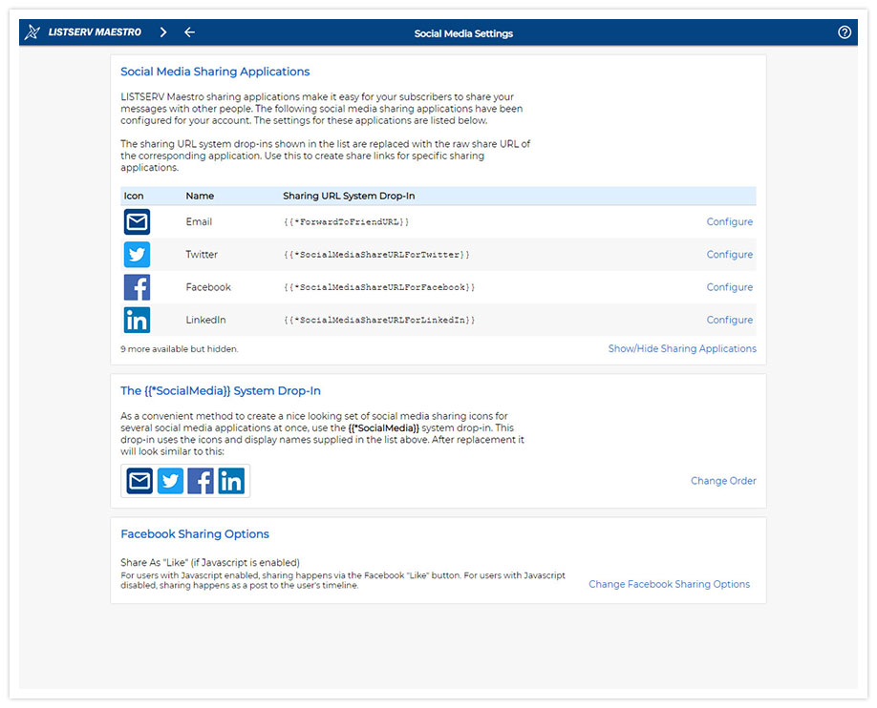Click the LinkedIn icon in the SocialMedia preview
877x708 pixels.
click(231, 481)
